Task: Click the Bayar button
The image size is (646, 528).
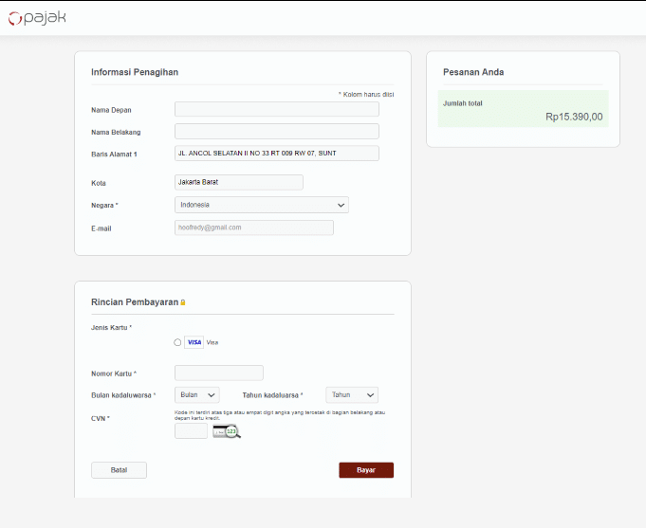Action: pyautogui.click(x=366, y=470)
